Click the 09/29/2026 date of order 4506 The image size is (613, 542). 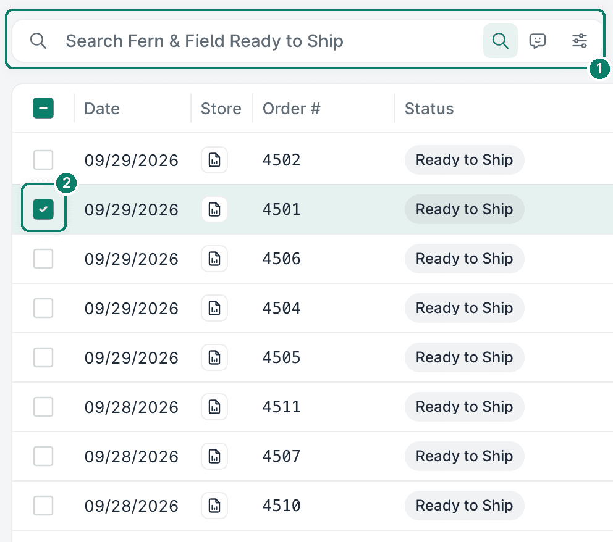132,259
